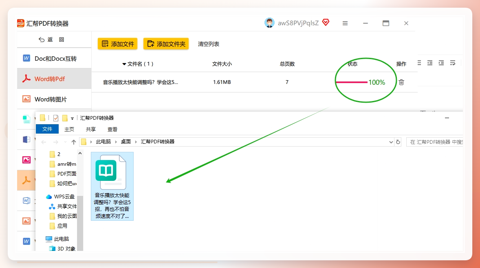Click 添加文件夹 to add a folder

[166, 44]
